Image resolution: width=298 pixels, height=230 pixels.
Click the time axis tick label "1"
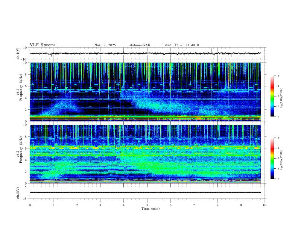(x=53, y=205)
